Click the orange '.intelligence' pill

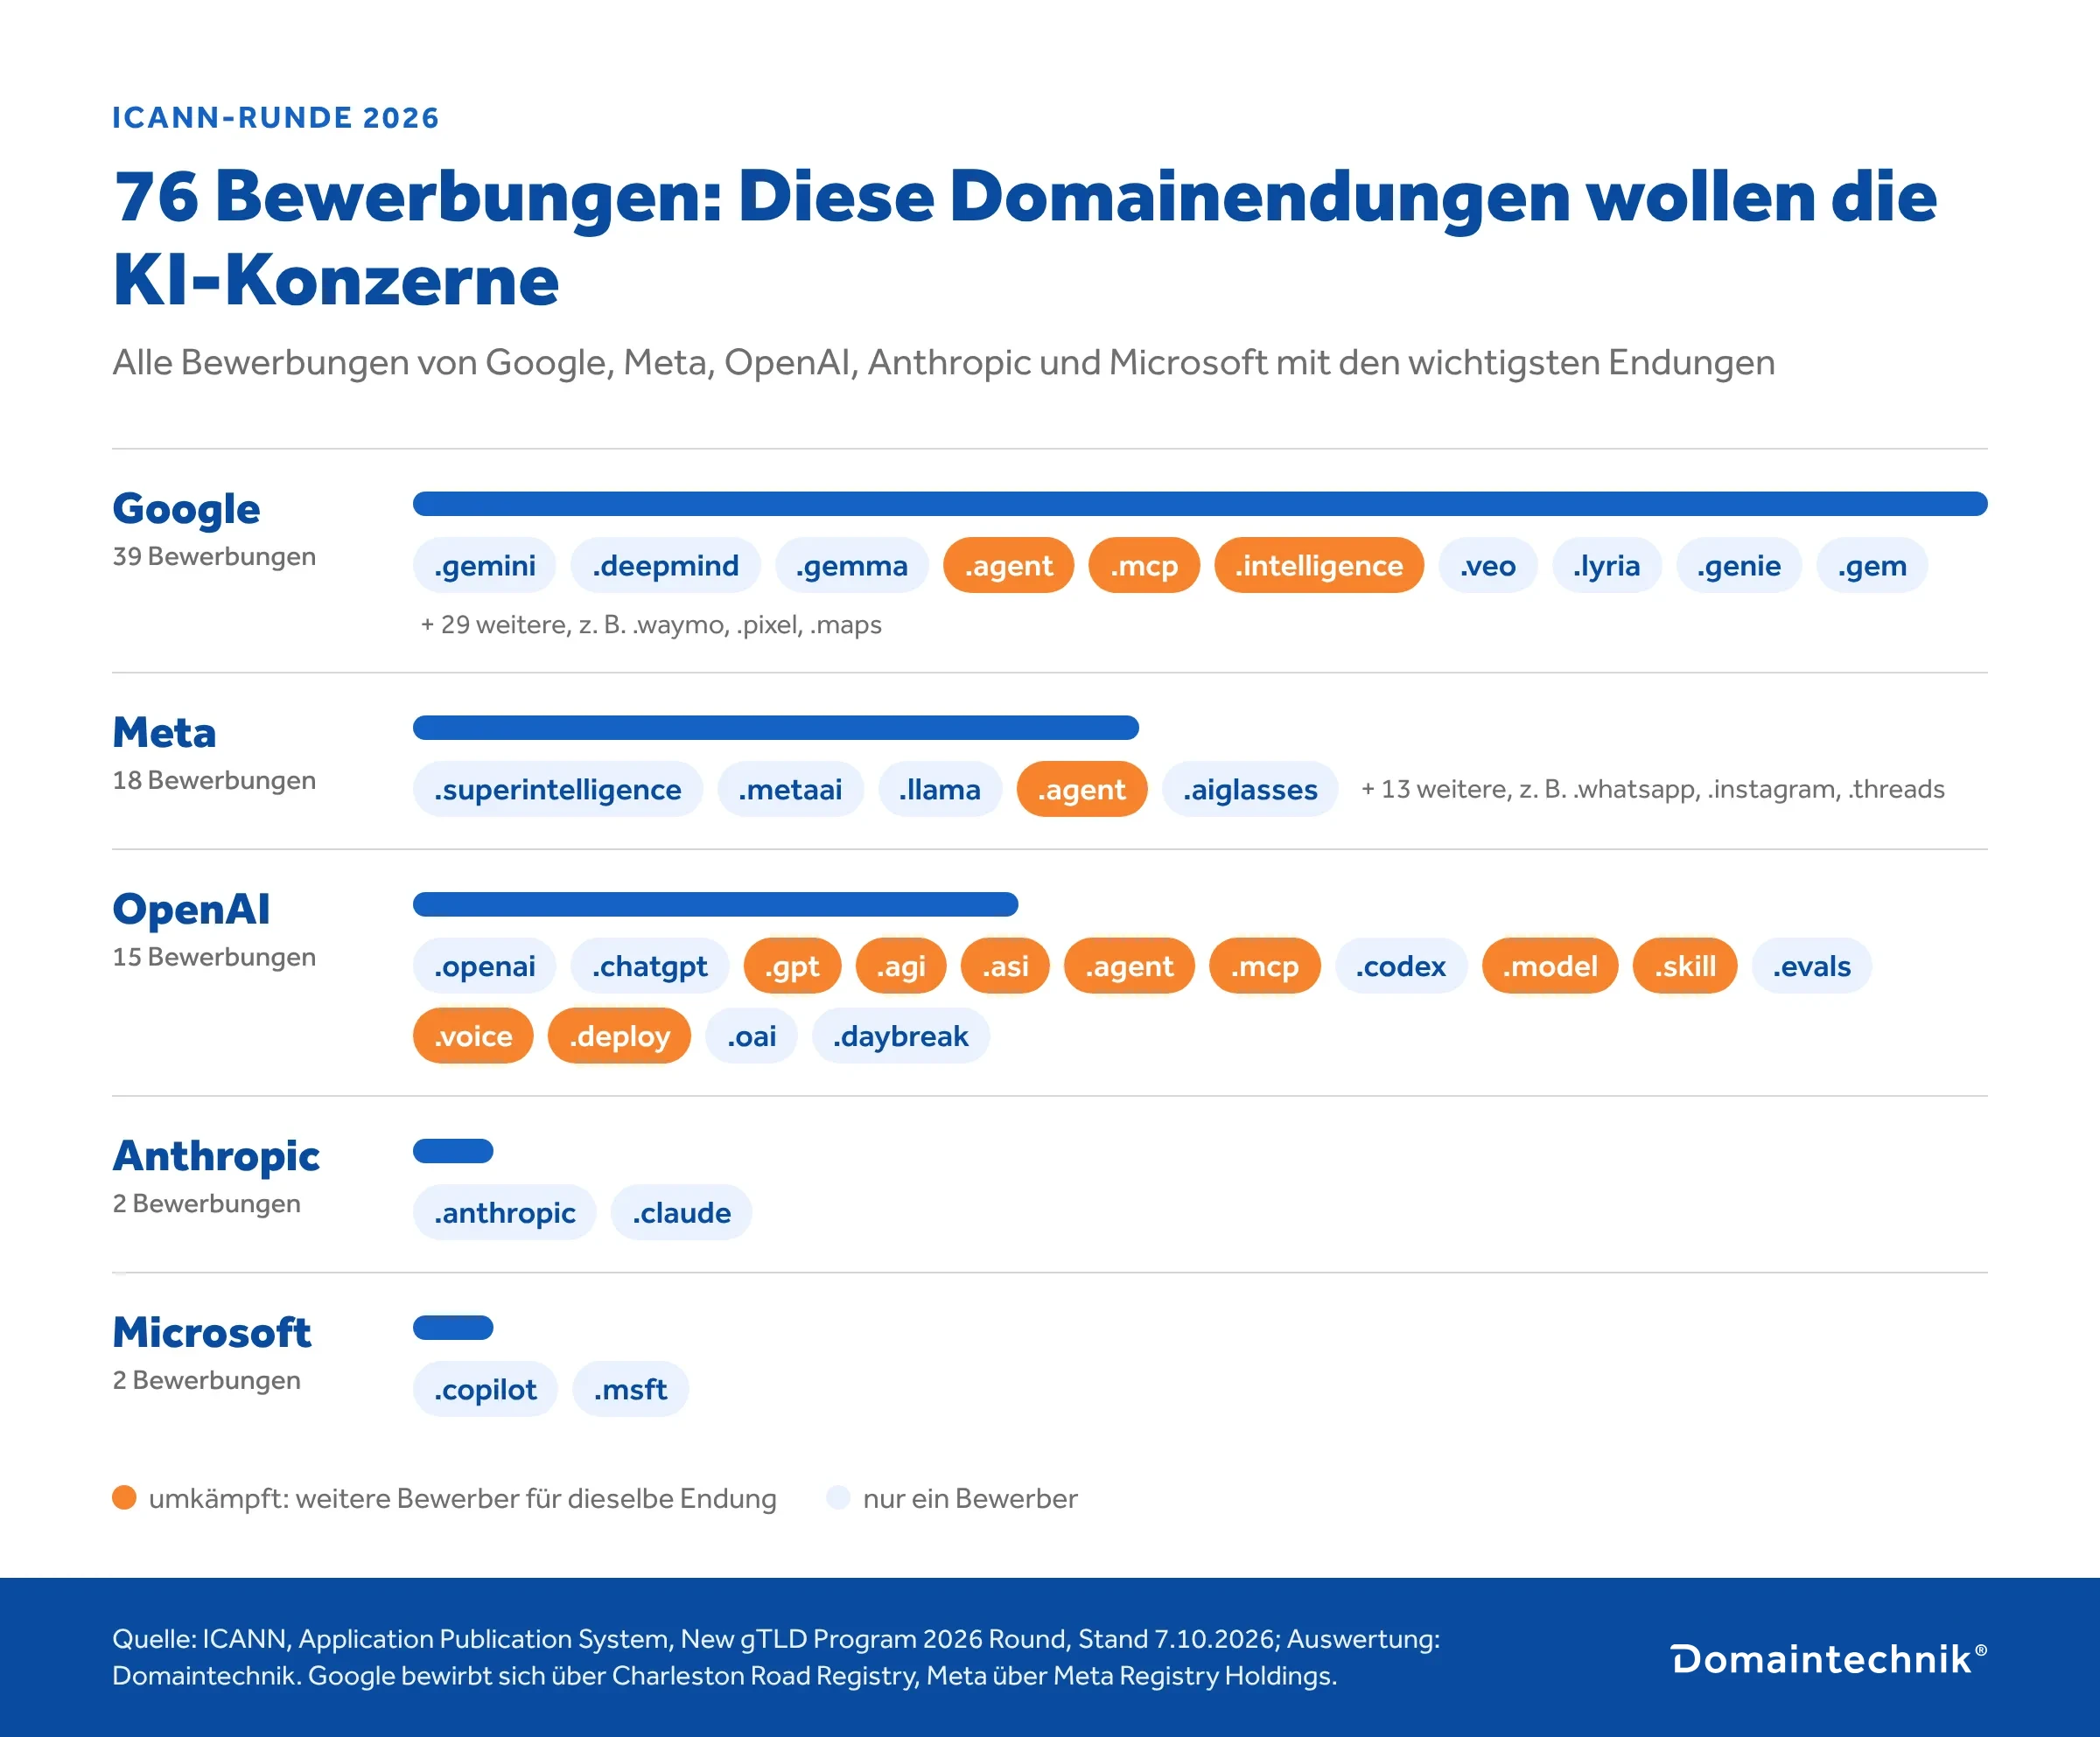click(x=1319, y=566)
